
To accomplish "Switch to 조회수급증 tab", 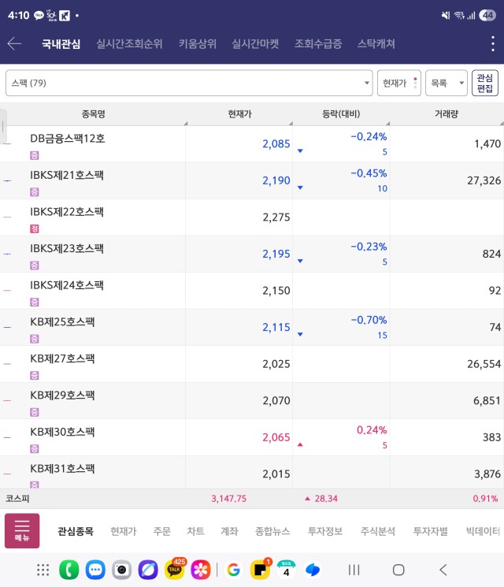I will (318, 44).
